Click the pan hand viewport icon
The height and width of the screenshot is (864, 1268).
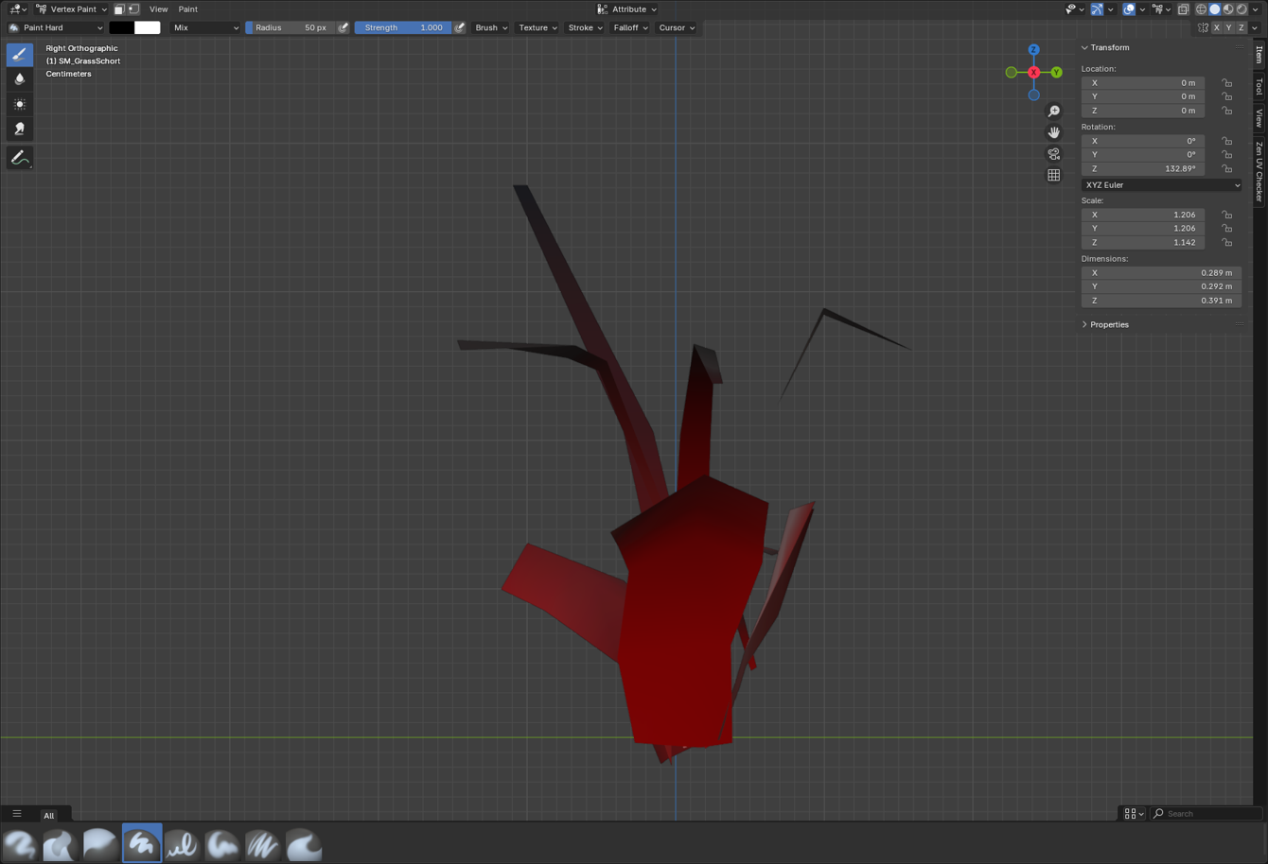(1053, 132)
